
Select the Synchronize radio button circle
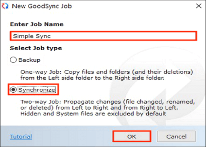[x=13, y=90]
